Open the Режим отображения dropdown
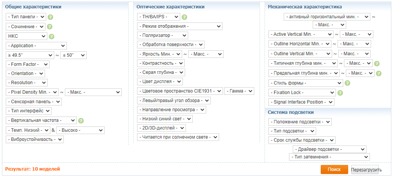 click(179, 26)
